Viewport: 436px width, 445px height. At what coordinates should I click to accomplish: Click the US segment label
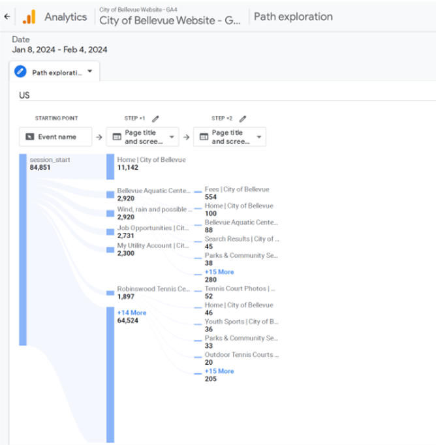[x=24, y=95]
